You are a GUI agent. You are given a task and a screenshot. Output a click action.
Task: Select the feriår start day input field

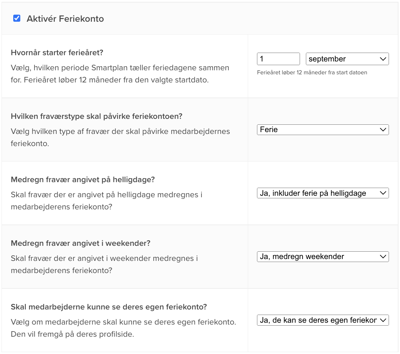coord(278,59)
